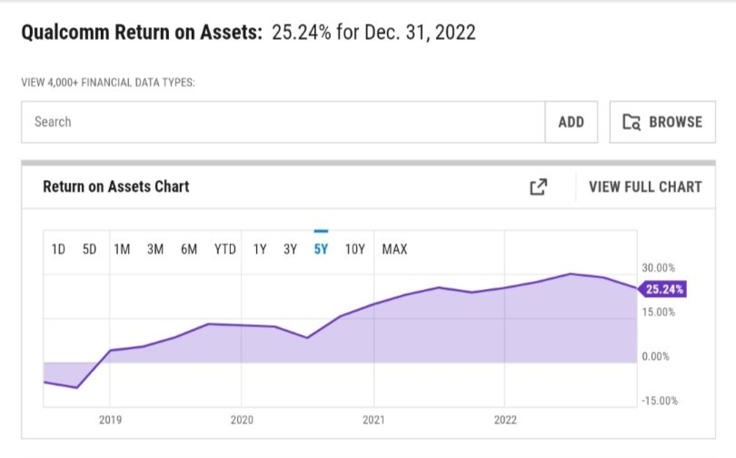Select the YTD time range
736x458 pixels.
225,249
